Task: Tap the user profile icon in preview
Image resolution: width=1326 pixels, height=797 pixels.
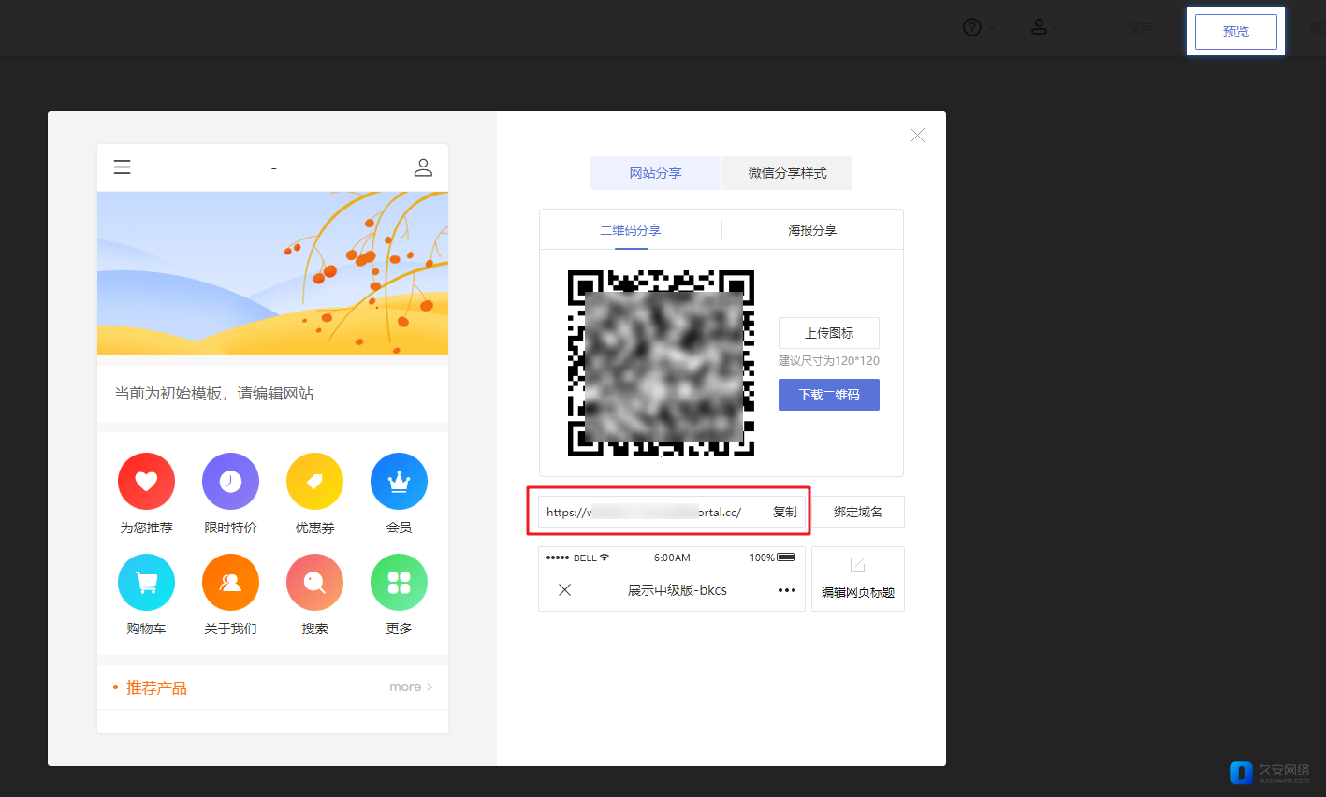Action: pos(423,167)
